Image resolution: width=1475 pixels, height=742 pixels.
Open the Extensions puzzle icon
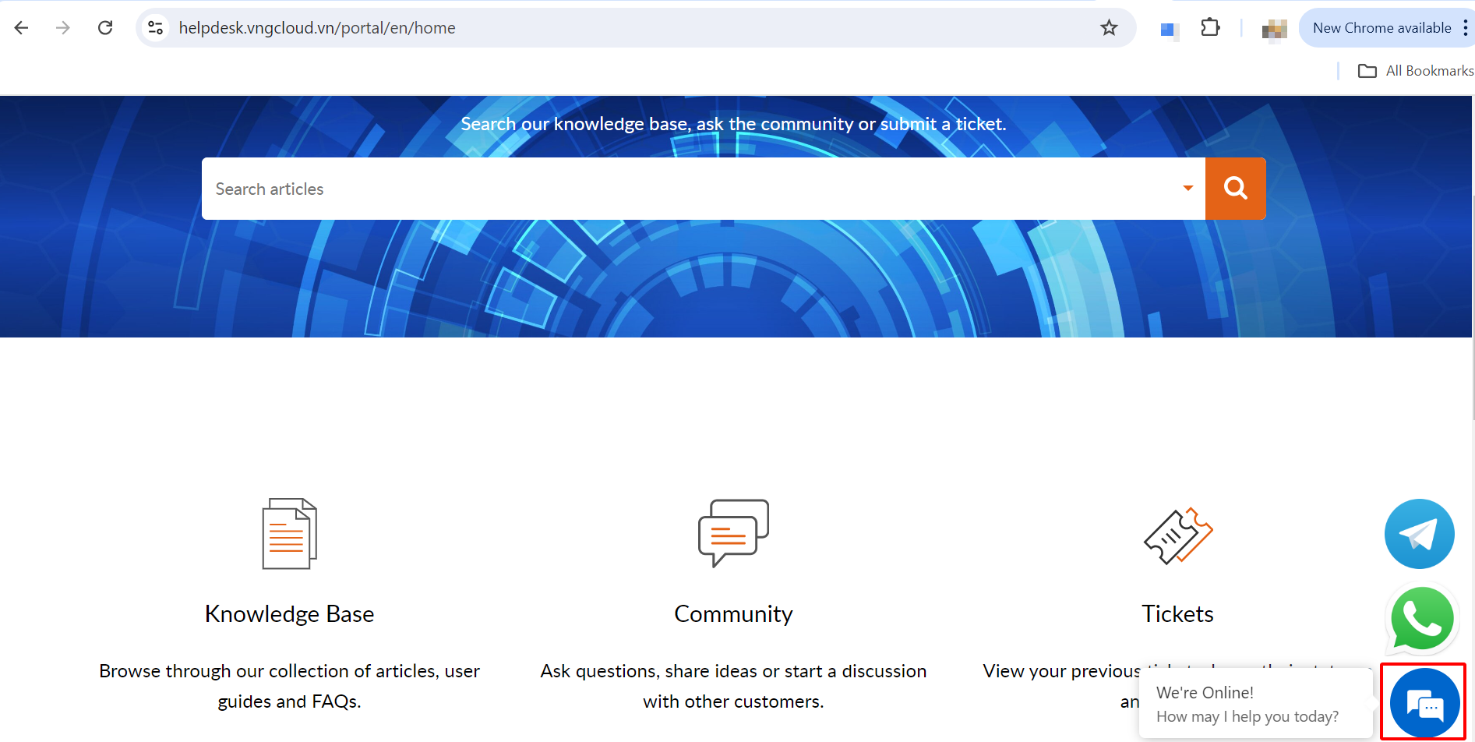coord(1210,28)
